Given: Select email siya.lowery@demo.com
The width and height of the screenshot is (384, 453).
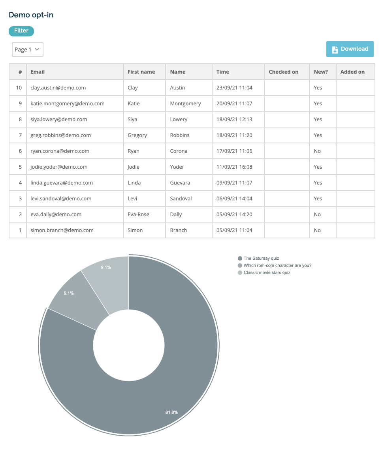Looking at the screenshot, I should 59,119.
